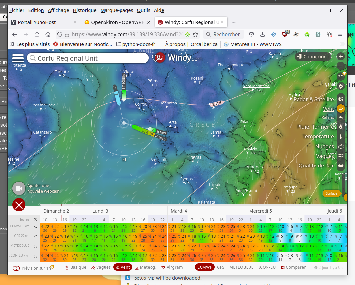Open the Fichier menu
The height and width of the screenshot is (285, 355).
click(x=17, y=10)
